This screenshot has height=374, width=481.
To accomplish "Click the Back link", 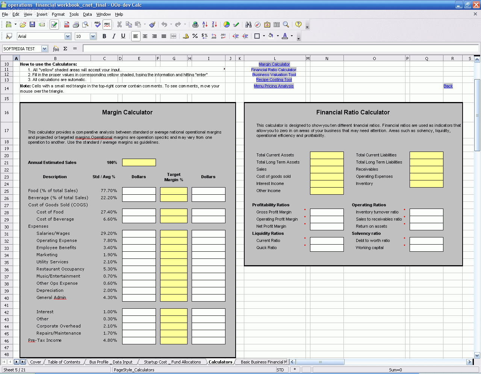I will pyautogui.click(x=448, y=86).
